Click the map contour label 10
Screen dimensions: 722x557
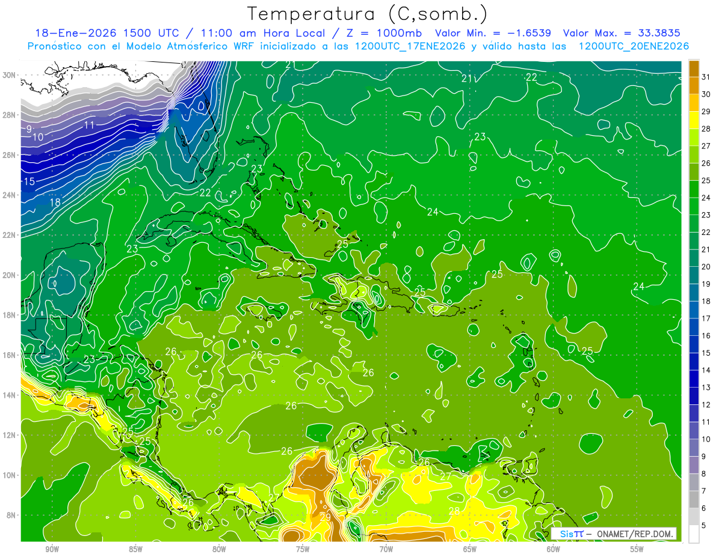[x=38, y=137]
